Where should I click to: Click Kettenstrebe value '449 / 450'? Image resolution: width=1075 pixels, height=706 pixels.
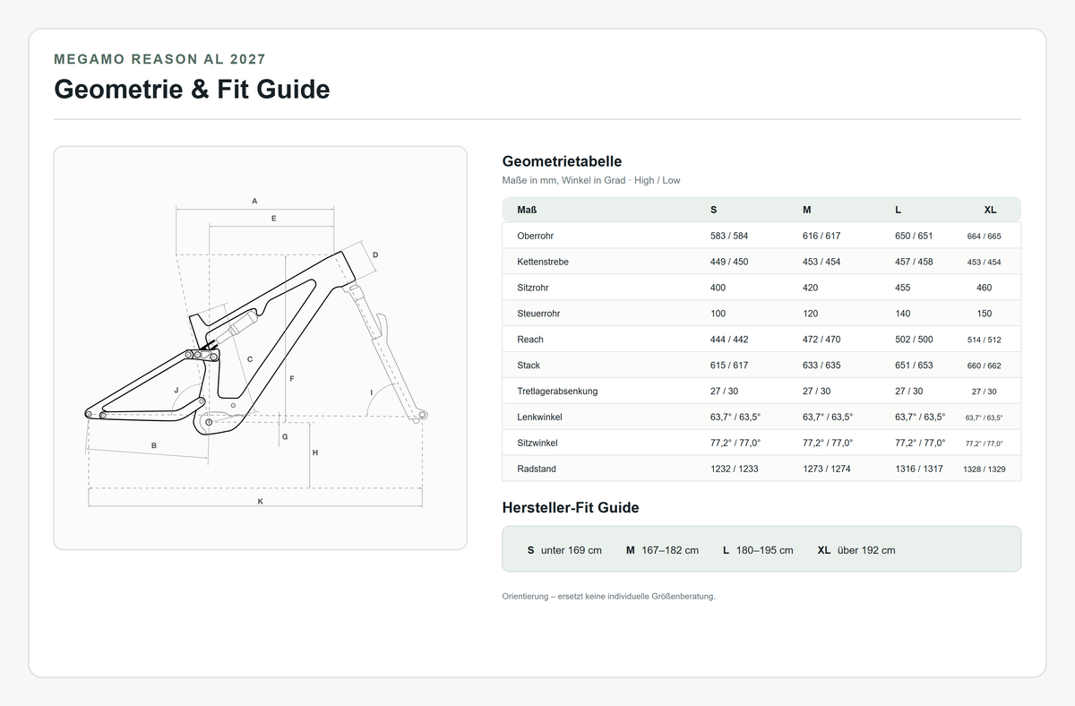tap(729, 262)
